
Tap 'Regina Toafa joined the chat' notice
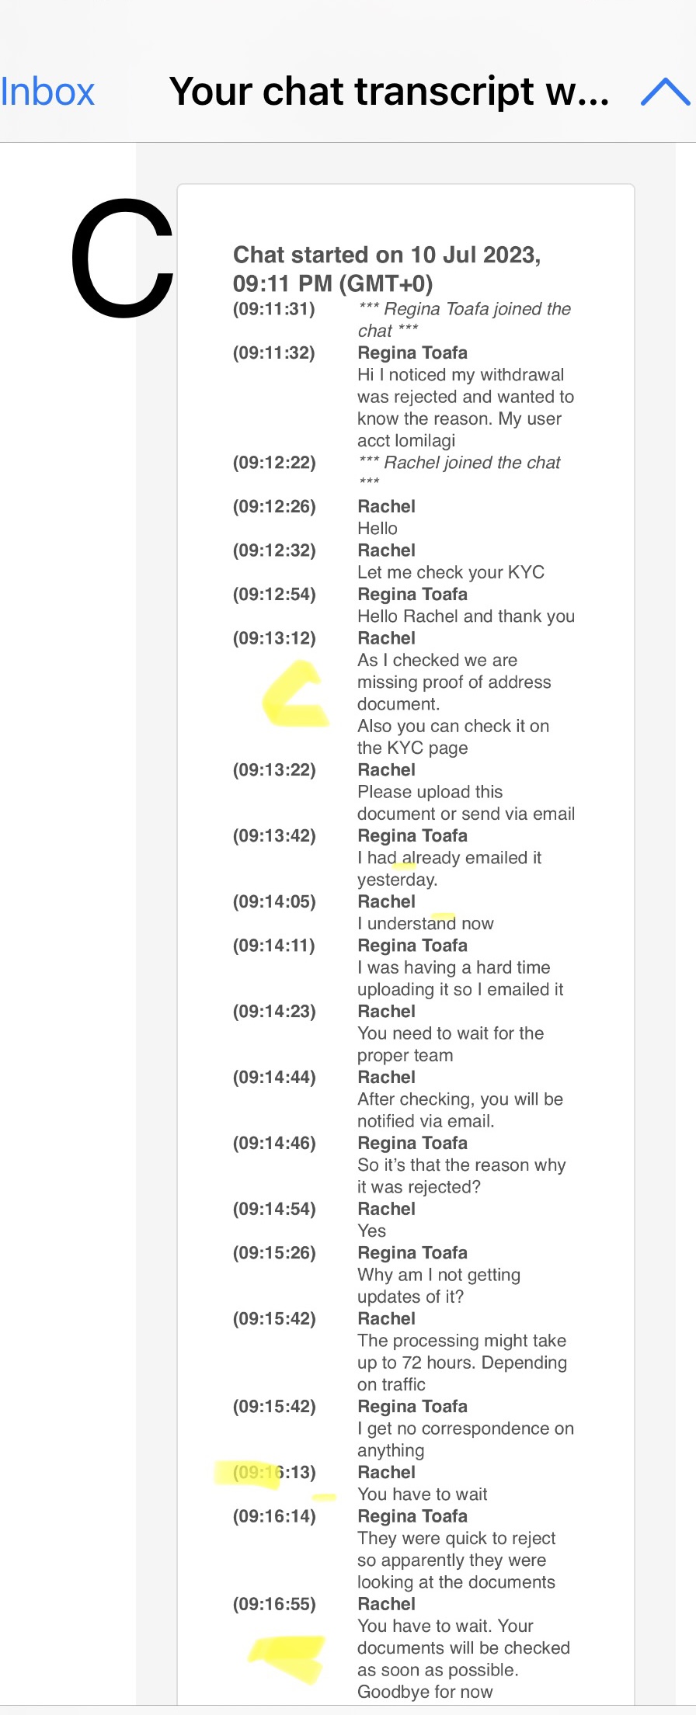coord(464,320)
